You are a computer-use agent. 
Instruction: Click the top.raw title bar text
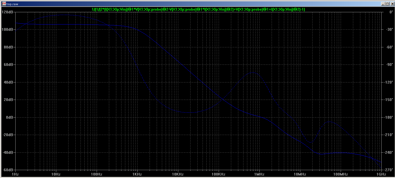13,4
